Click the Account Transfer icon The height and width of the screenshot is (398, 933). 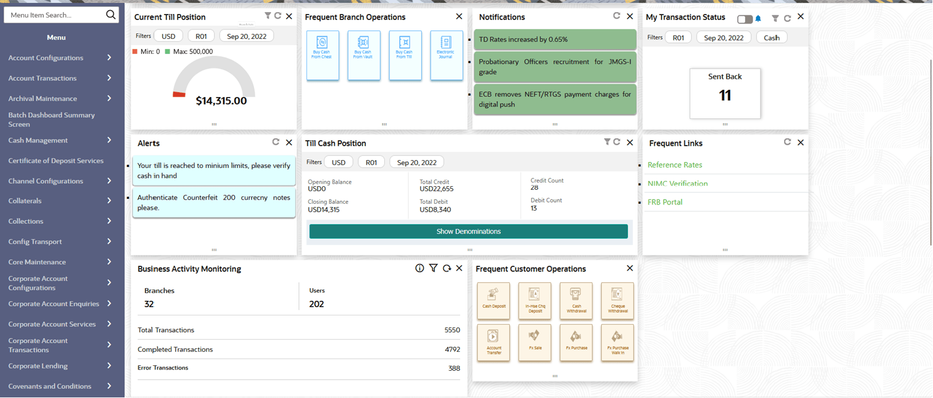tap(494, 343)
